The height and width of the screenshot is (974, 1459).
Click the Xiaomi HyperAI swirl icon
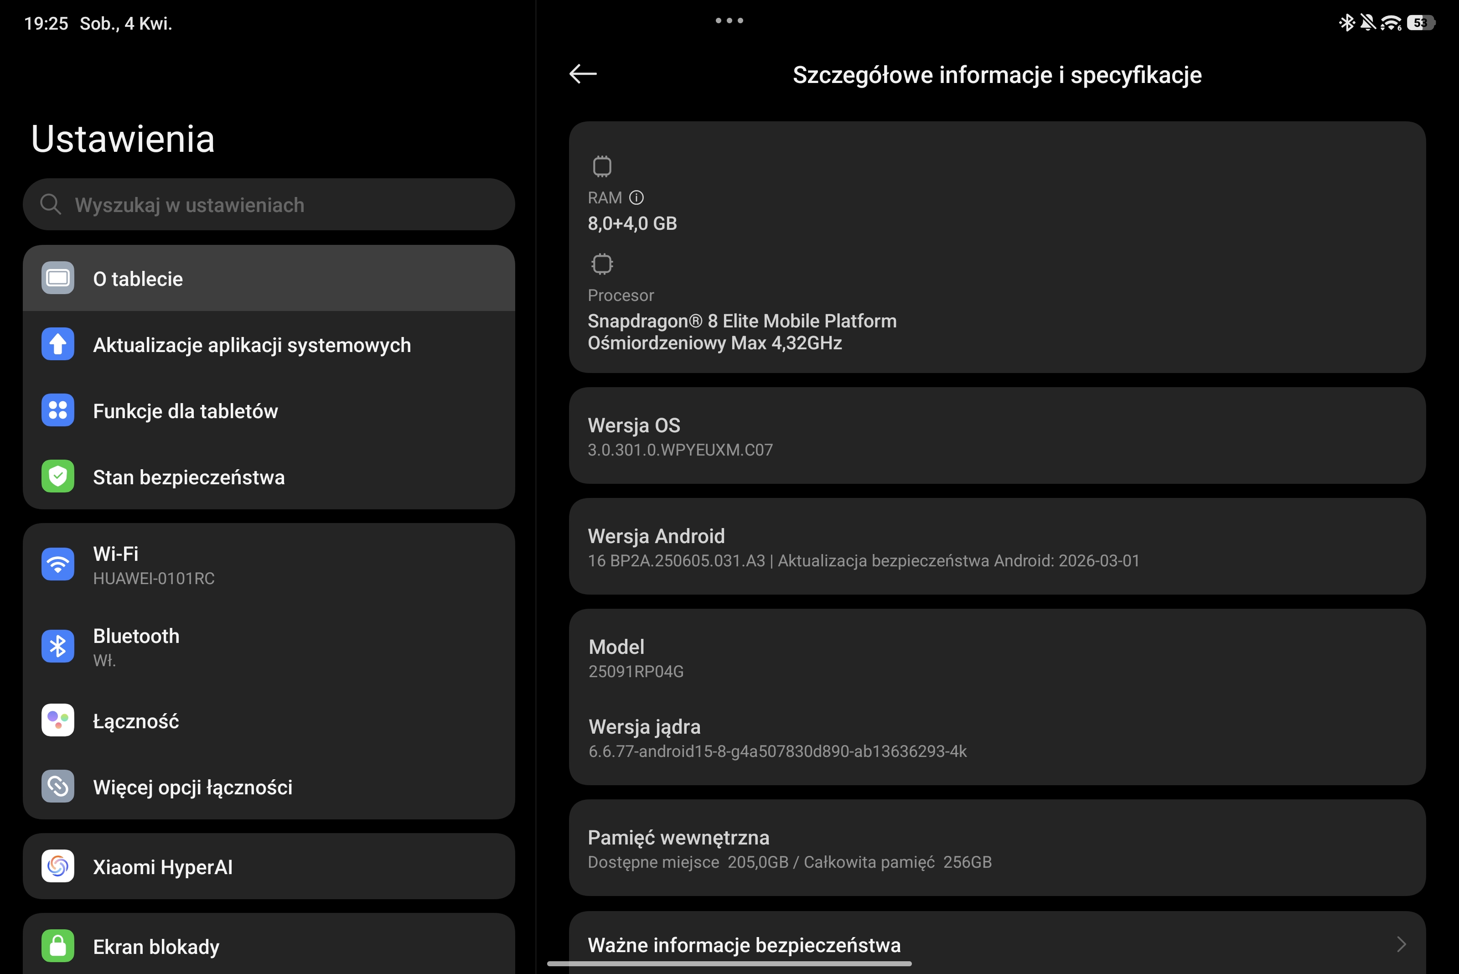tap(58, 866)
